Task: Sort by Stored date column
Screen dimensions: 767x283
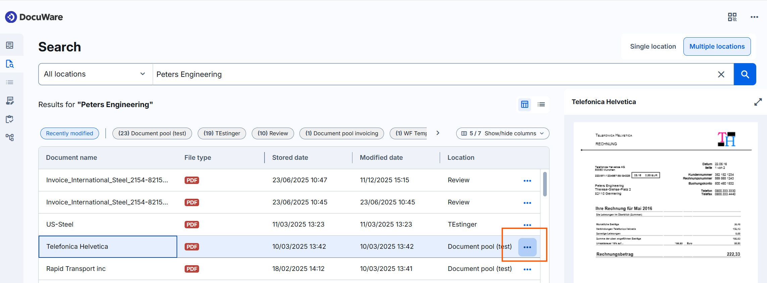Action: 290,158
